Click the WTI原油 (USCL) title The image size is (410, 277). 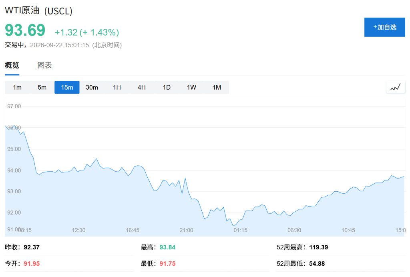(38, 11)
